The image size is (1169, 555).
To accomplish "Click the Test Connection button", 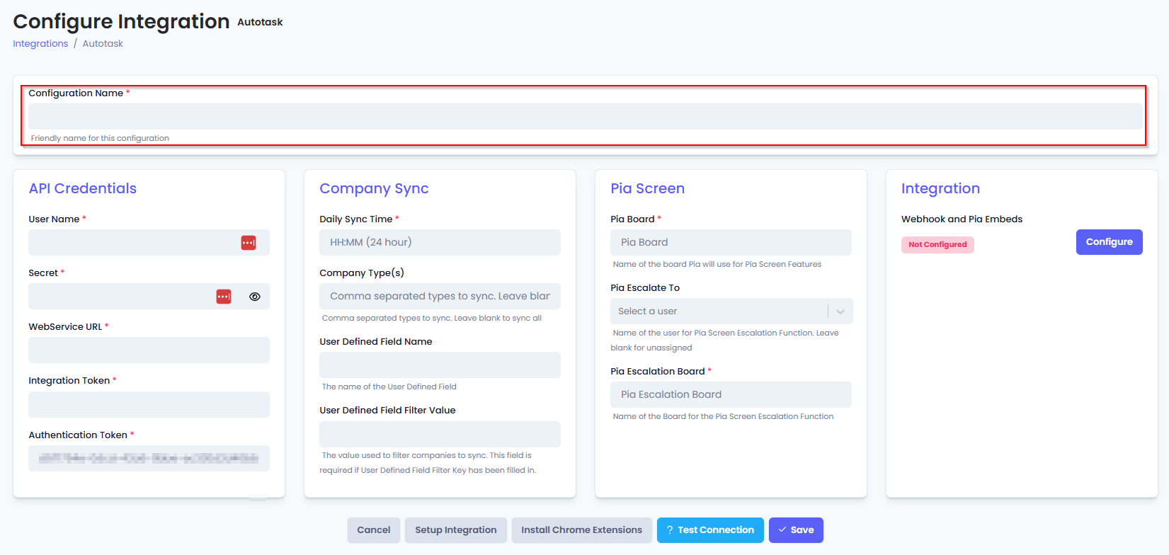I will (x=710, y=530).
